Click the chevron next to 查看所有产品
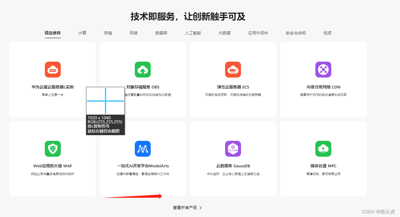Screen dimensions: 400x217 (200, 208)
